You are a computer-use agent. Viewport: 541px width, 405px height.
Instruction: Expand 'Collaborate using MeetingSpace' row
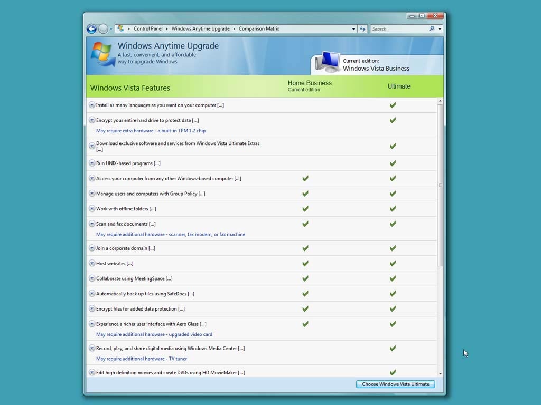pyautogui.click(x=92, y=278)
